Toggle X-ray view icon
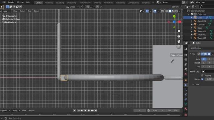Viewport: 214px width, 120px height. tap(162, 11)
